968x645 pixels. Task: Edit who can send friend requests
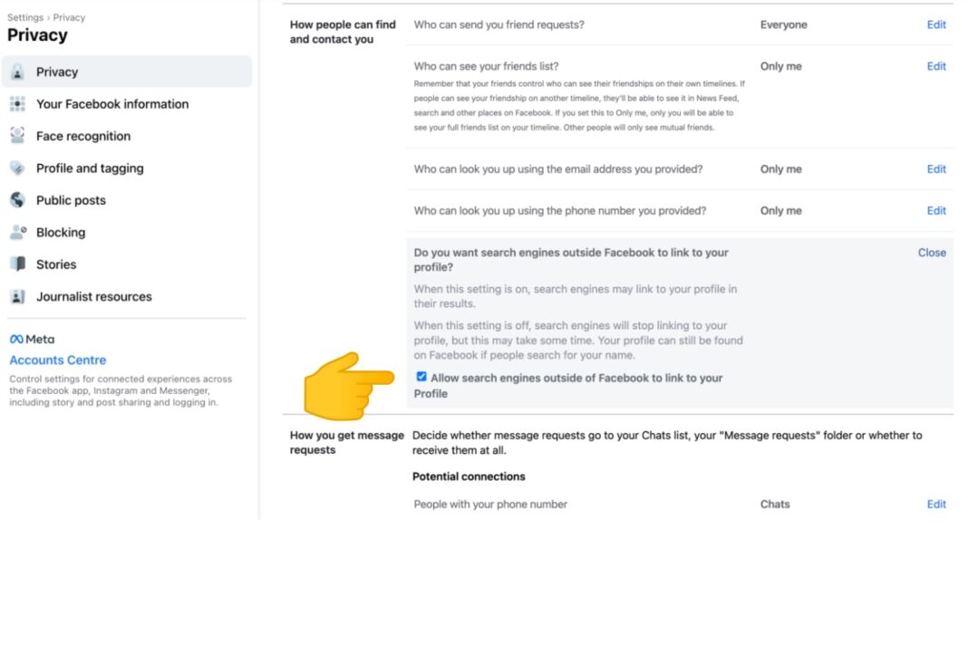(936, 24)
